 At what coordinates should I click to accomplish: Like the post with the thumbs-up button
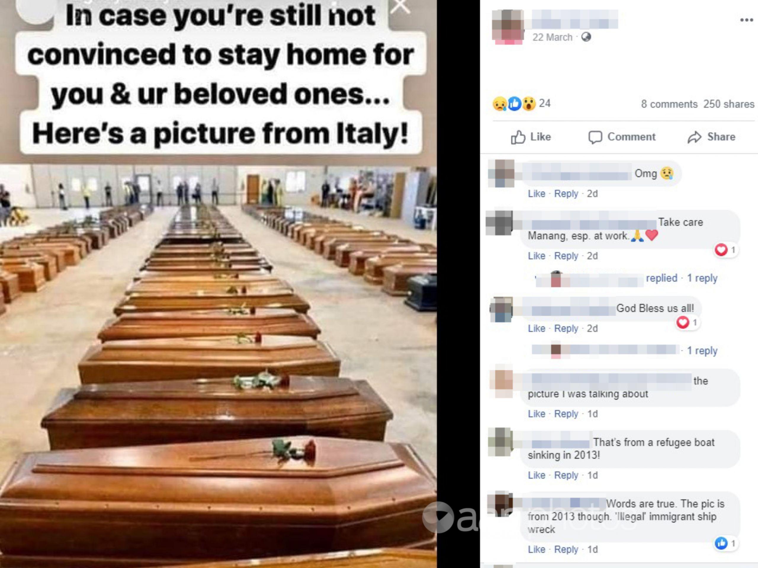click(x=531, y=137)
